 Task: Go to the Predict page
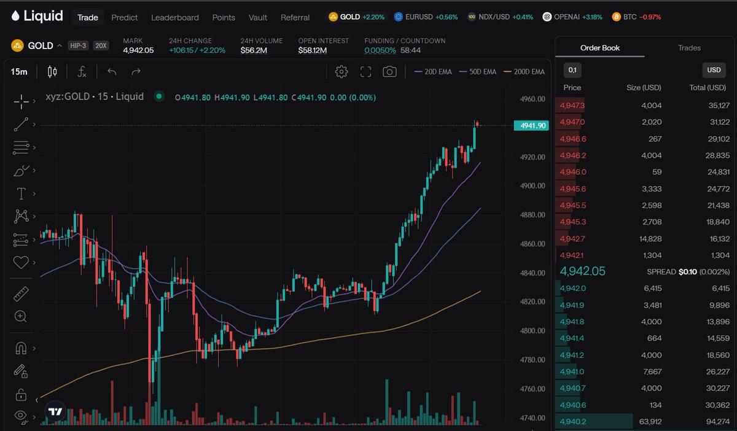coord(125,17)
